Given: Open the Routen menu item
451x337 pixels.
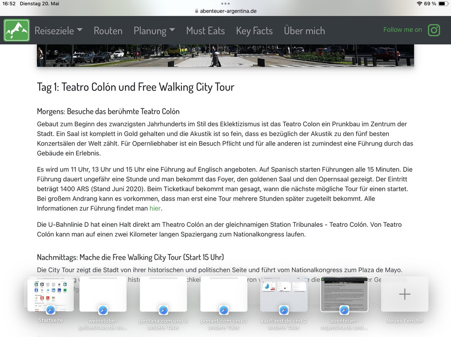Looking at the screenshot, I should point(108,31).
